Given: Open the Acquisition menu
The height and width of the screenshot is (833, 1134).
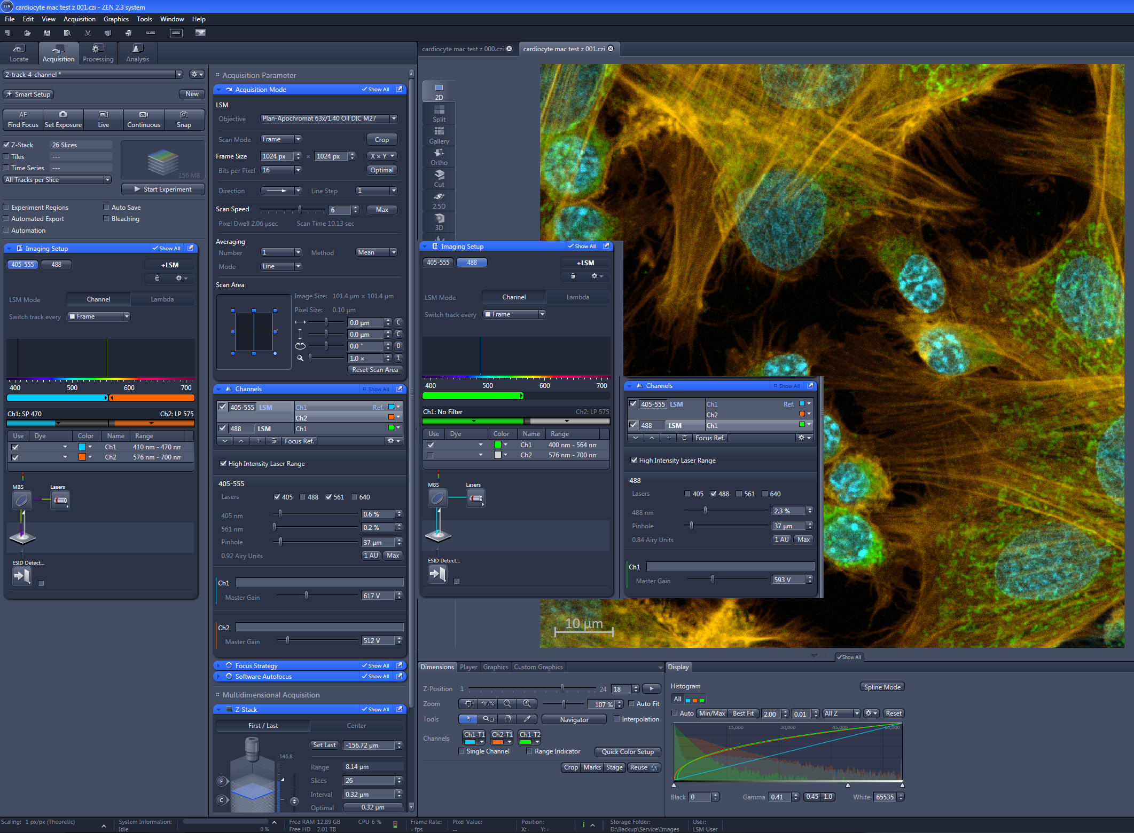Looking at the screenshot, I should pyautogui.click(x=79, y=19).
